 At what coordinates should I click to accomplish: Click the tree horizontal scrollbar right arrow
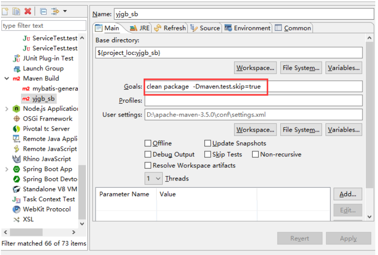(74, 232)
